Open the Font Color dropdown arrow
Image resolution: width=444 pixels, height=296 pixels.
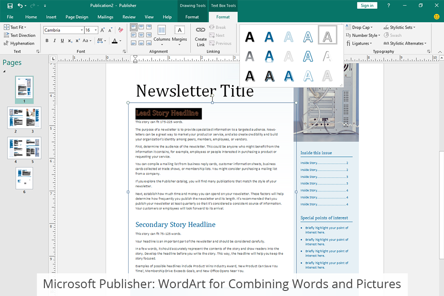(120, 41)
